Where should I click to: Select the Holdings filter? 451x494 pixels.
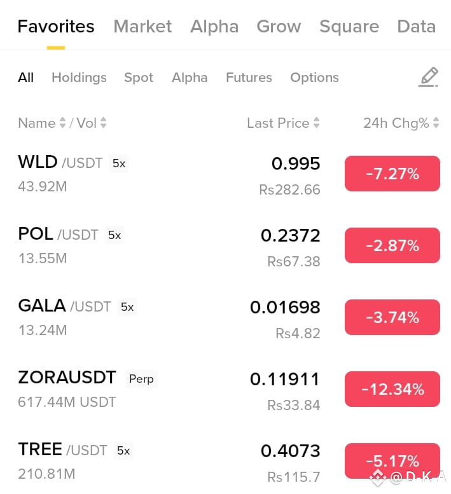pyautogui.click(x=79, y=78)
